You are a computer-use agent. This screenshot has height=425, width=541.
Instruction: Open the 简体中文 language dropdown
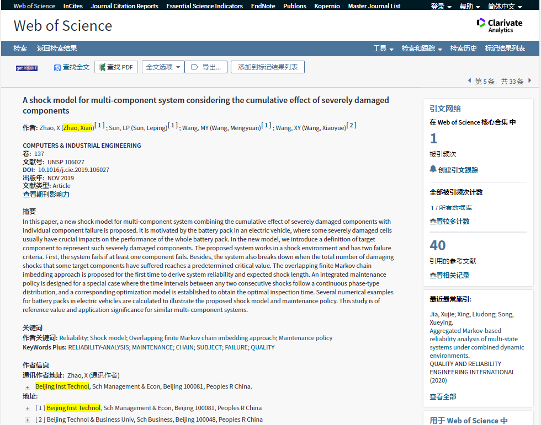coord(505,6)
